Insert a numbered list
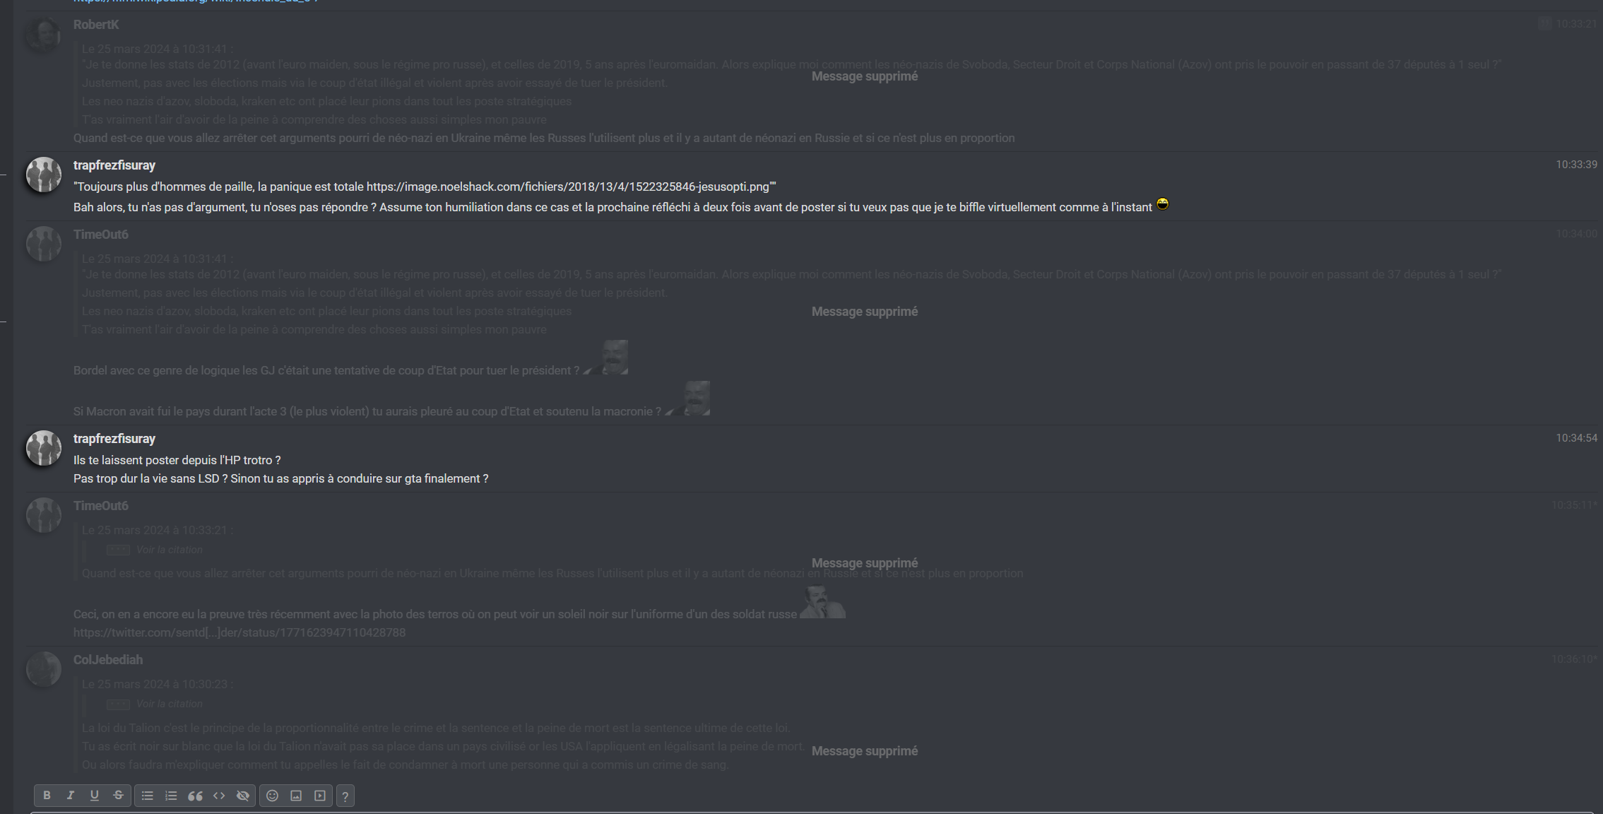This screenshot has height=814, width=1603. tap(171, 796)
